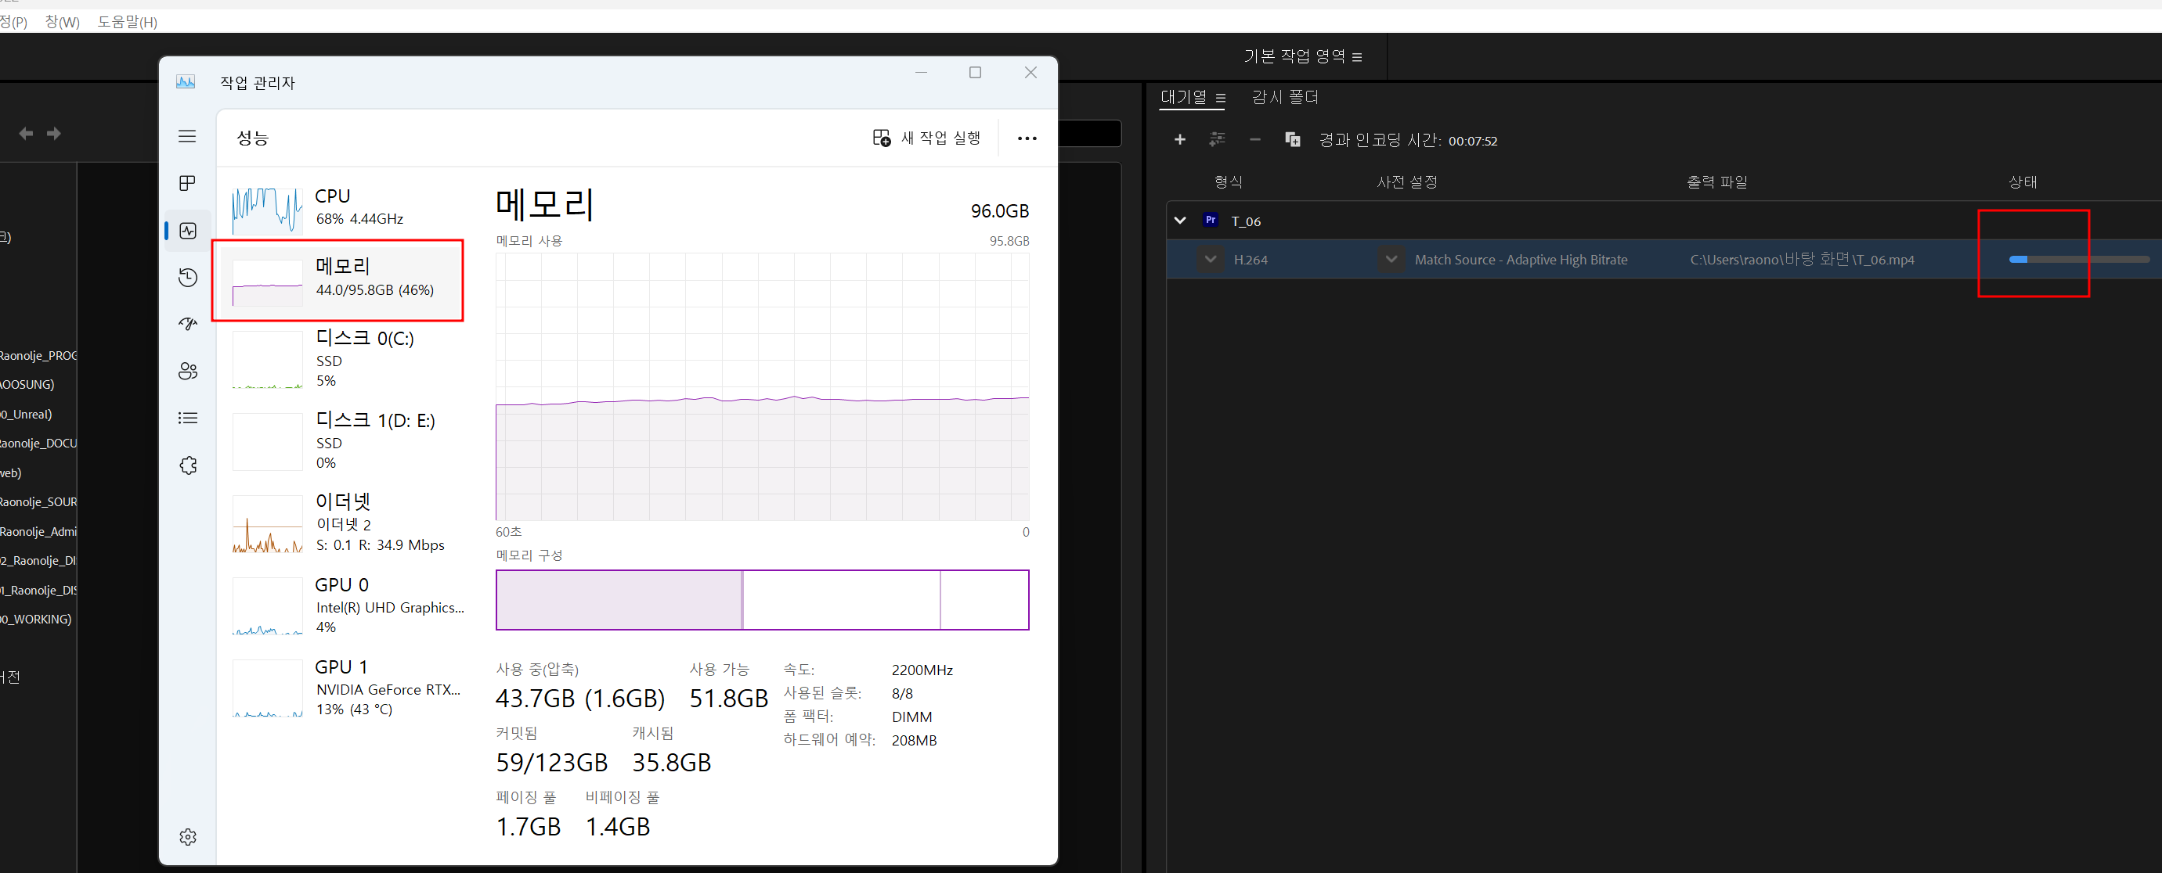The width and height of the screenshot is (2162, 873).
Task: Open the Processes view in Task Manager
Action: (186, 183)
